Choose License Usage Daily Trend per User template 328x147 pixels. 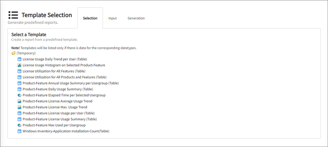55,59
